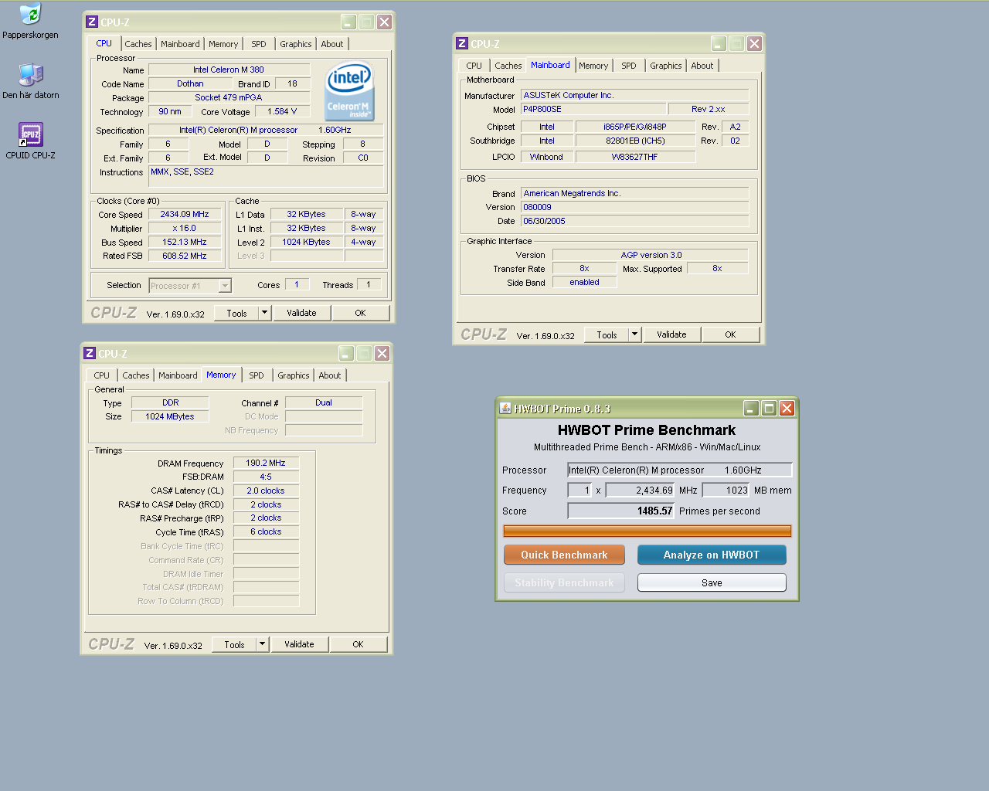The image size is (989, 791).
Task: Click Validate in the Mainboard window
Action: tap(671, 334)
